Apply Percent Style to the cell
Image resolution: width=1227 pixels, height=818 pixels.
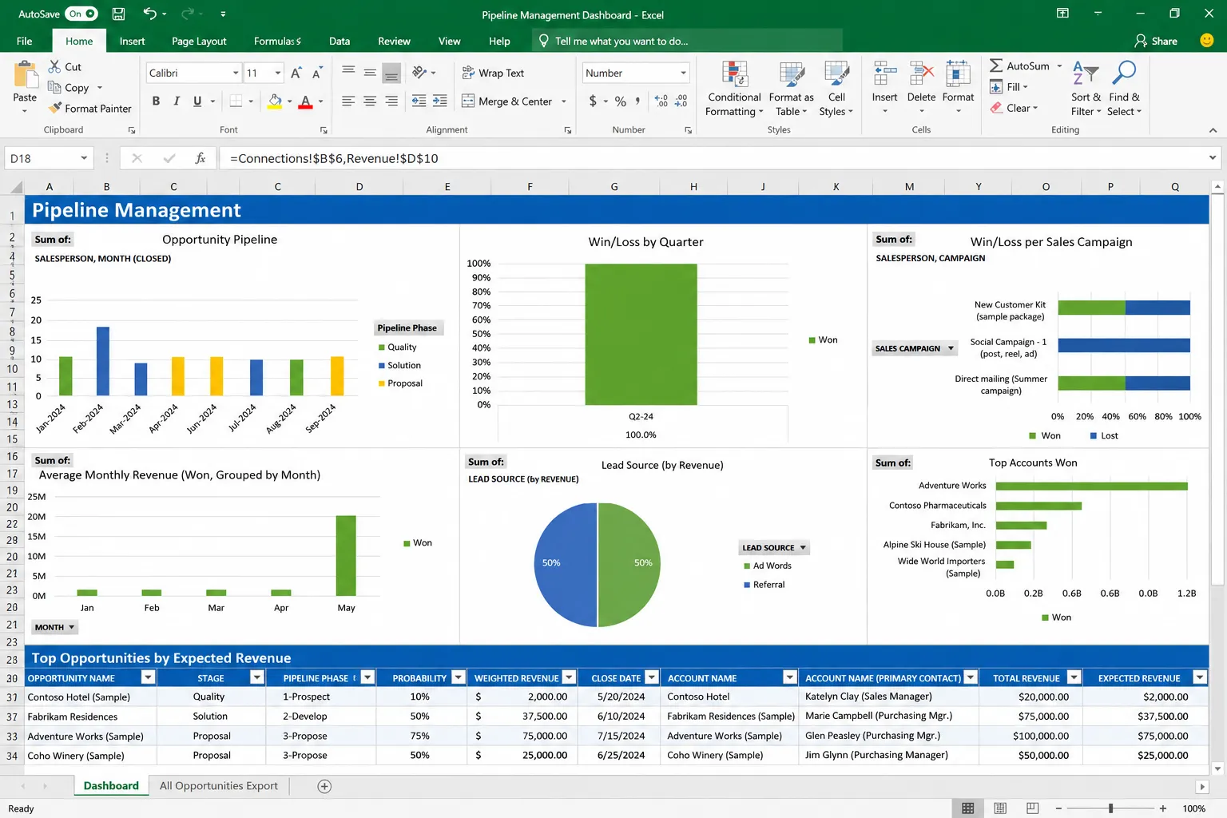[x=621, y=101]
